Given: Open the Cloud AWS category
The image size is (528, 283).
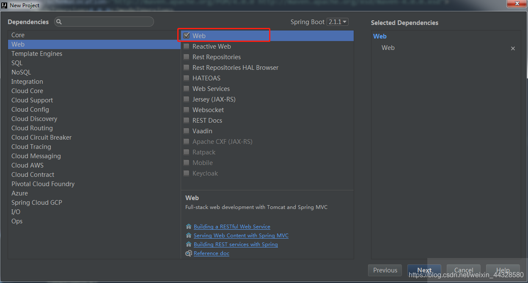Looking at the screenshot, I should click(x=94, y=165).
